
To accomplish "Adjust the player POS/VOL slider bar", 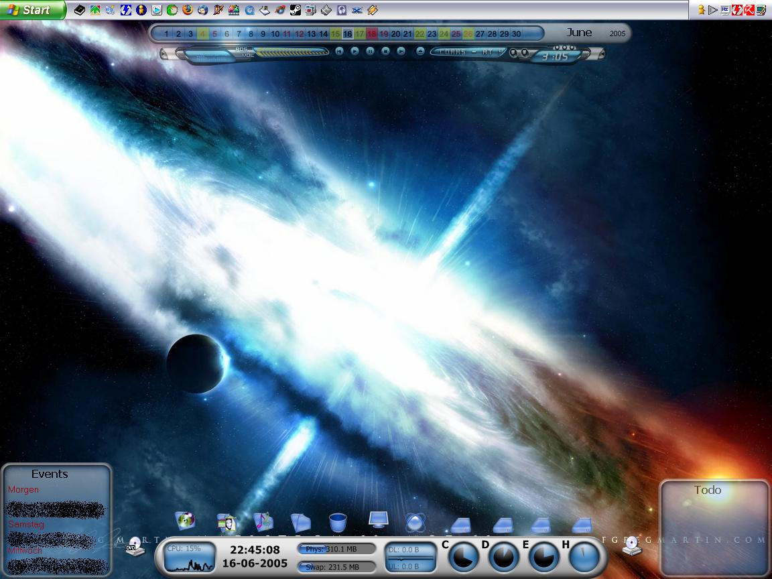I will pyautogui.click(x=292, y=52).
